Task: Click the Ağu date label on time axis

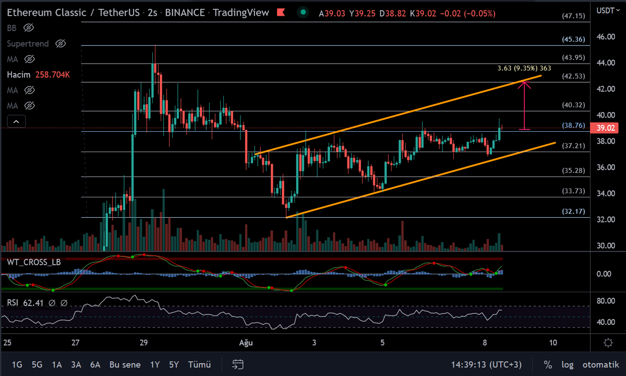Action: (246, 343)
